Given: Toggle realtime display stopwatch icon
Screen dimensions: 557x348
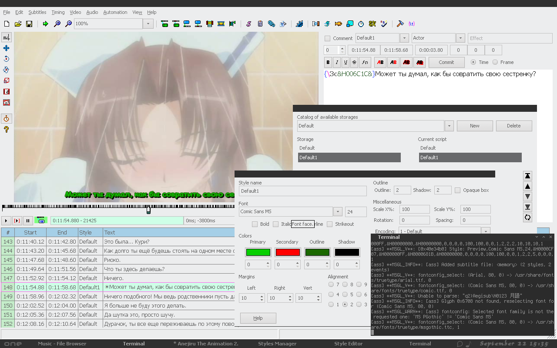Looking at the screenshot, I should tap(7, 119).
